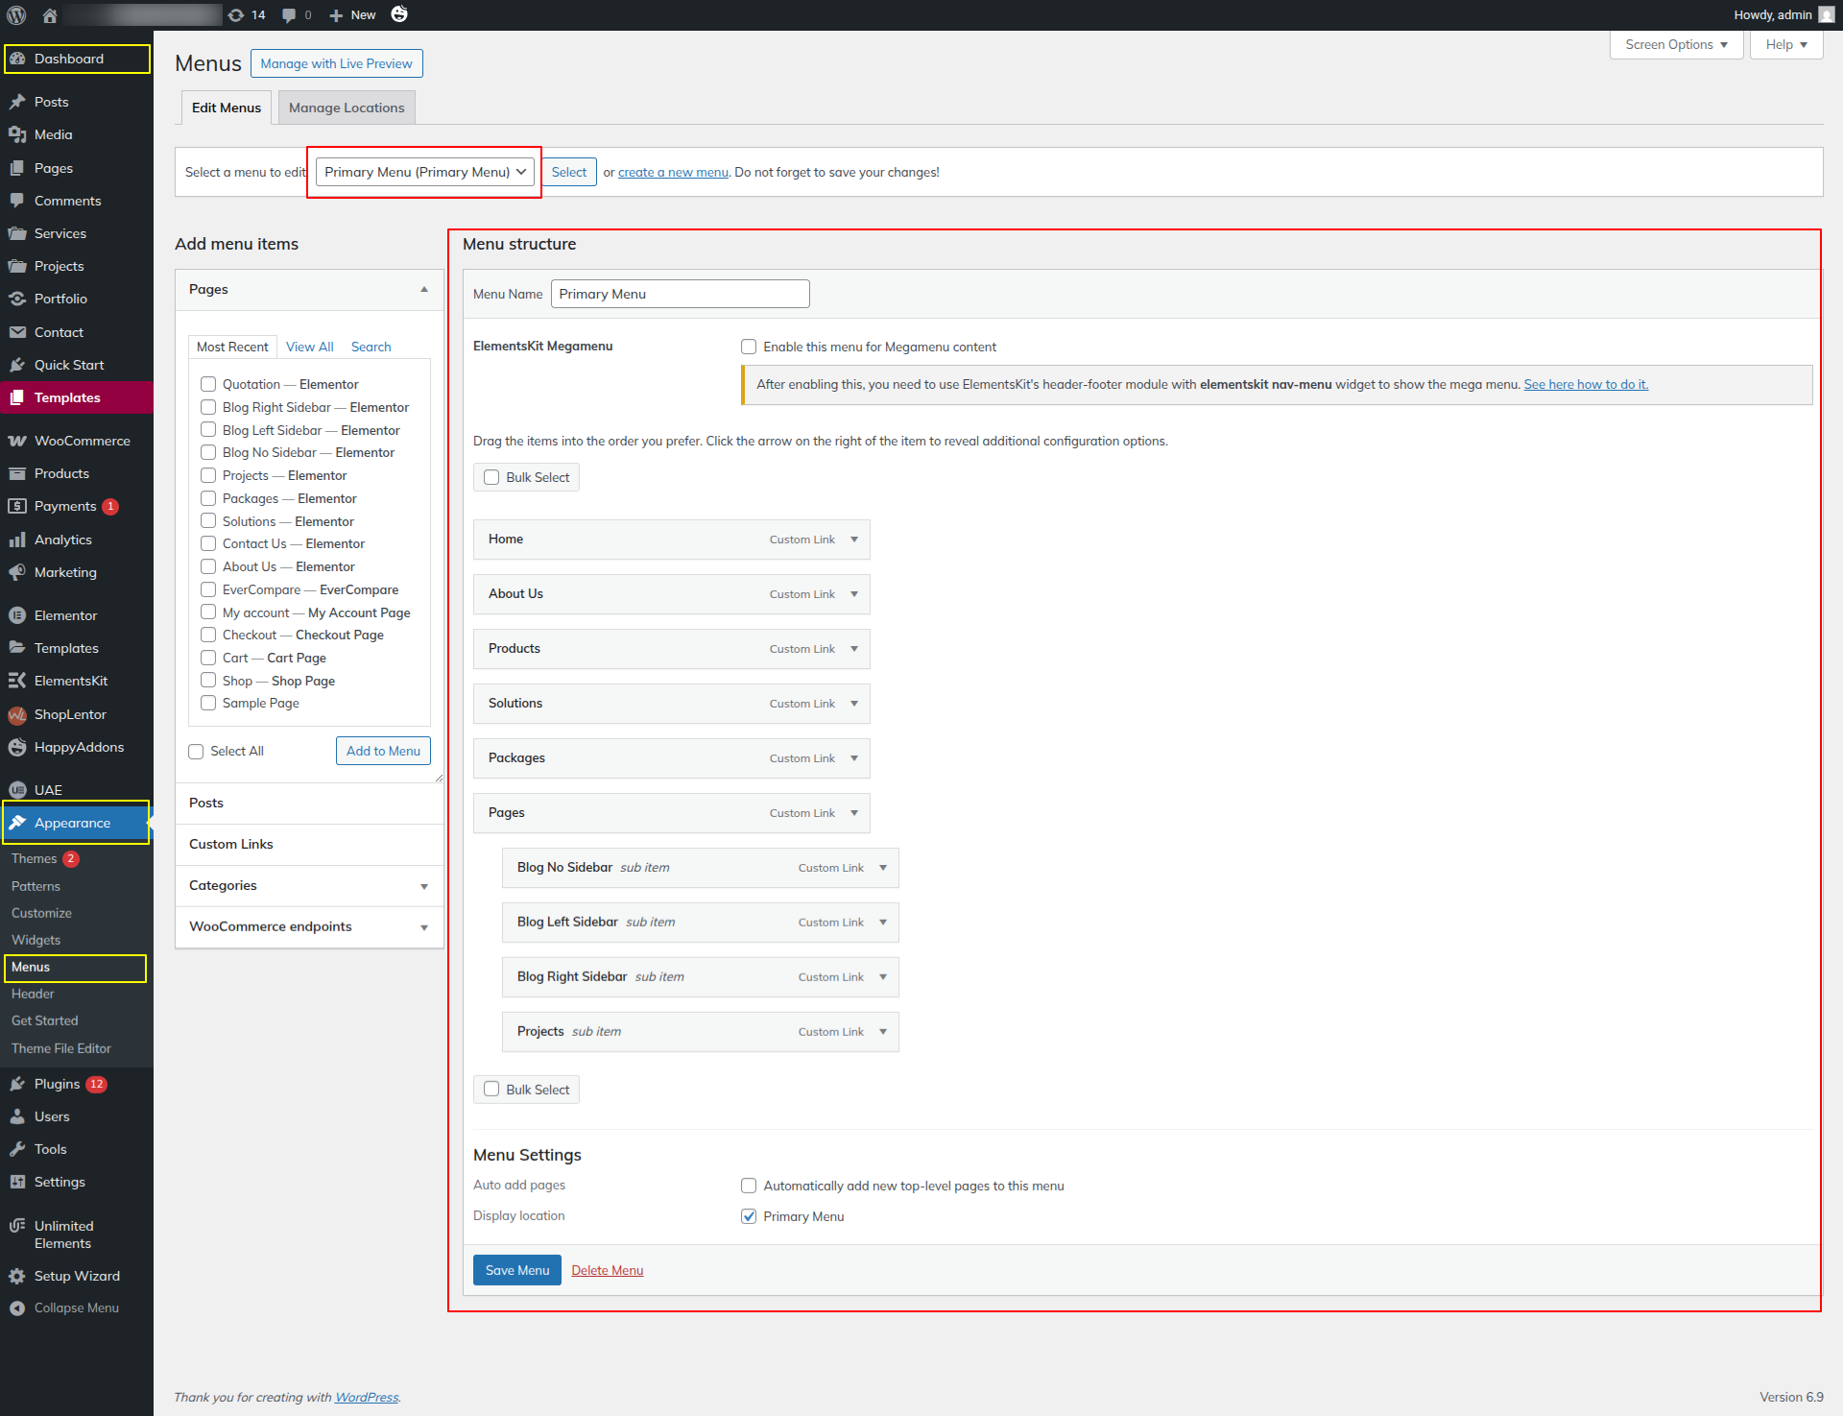Open the Screen Options dropdown
The height and width of the screenshot is (1416, 1843).
pos(1676,44)
